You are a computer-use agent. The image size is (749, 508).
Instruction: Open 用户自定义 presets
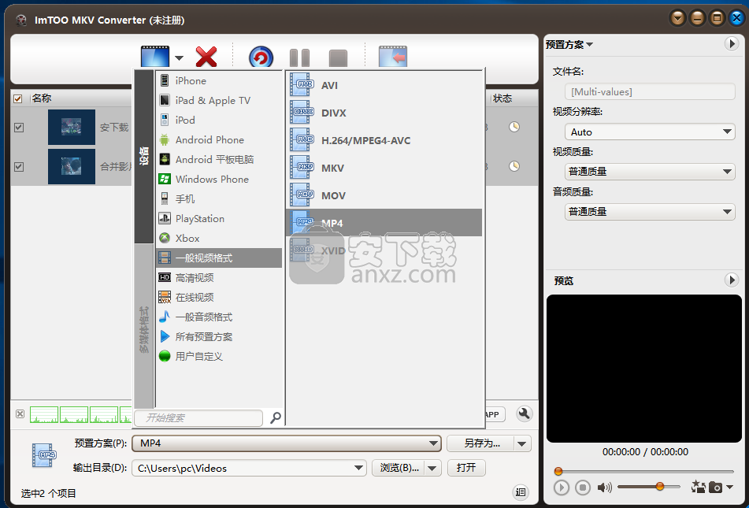click(x=219, y=356)
